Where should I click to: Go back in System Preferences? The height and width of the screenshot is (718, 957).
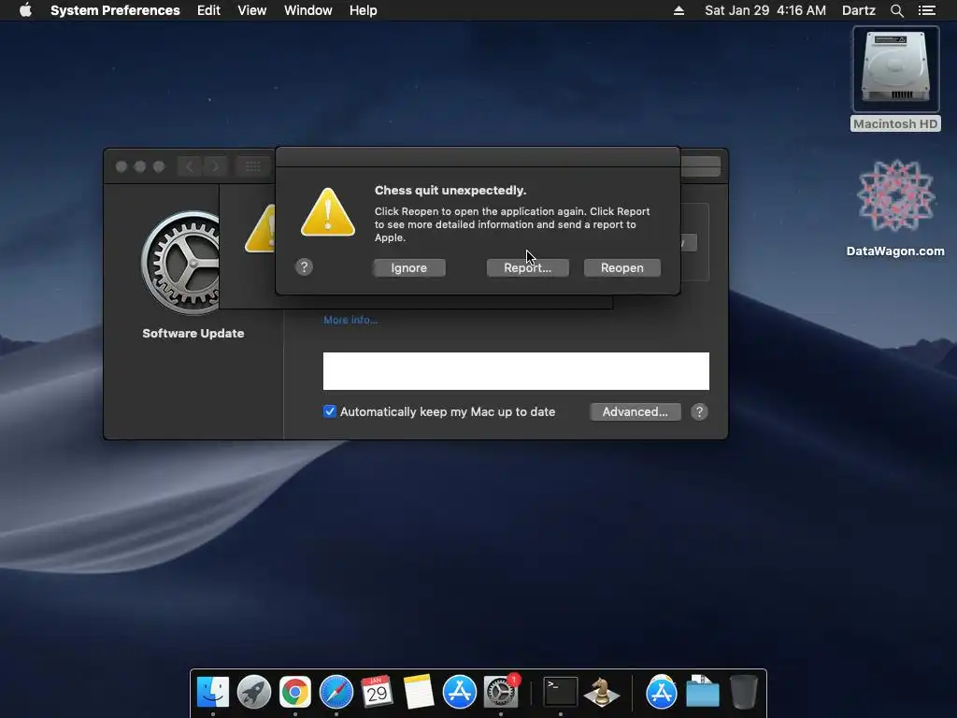pos(189,166)
